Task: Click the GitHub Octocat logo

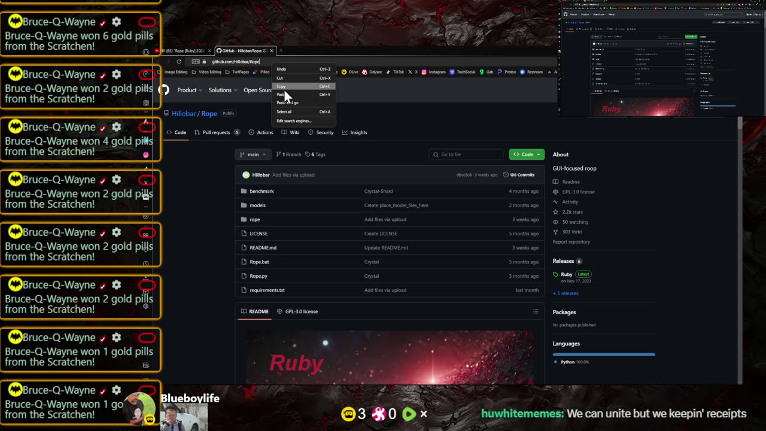Action: 164,90
